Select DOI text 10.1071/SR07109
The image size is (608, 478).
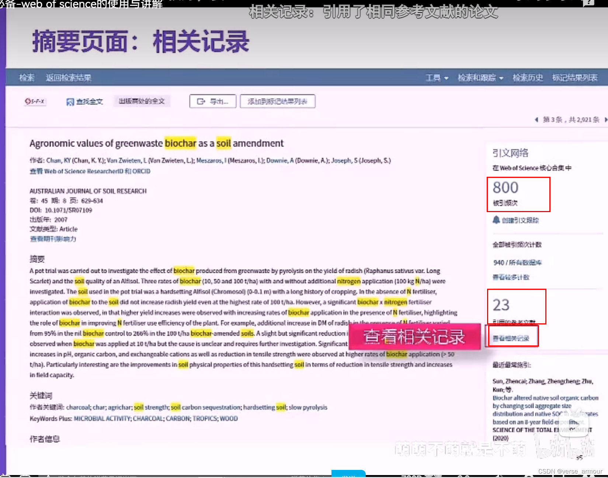(x=69, y=210)
